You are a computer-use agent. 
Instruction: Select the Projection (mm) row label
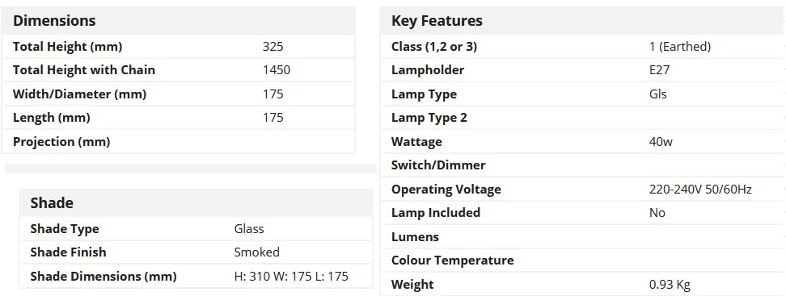coord(61,141)
